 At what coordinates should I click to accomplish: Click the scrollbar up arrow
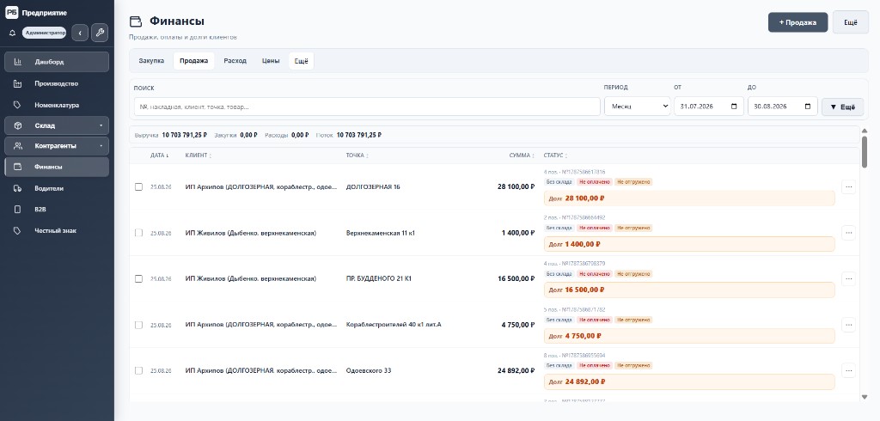865,131
